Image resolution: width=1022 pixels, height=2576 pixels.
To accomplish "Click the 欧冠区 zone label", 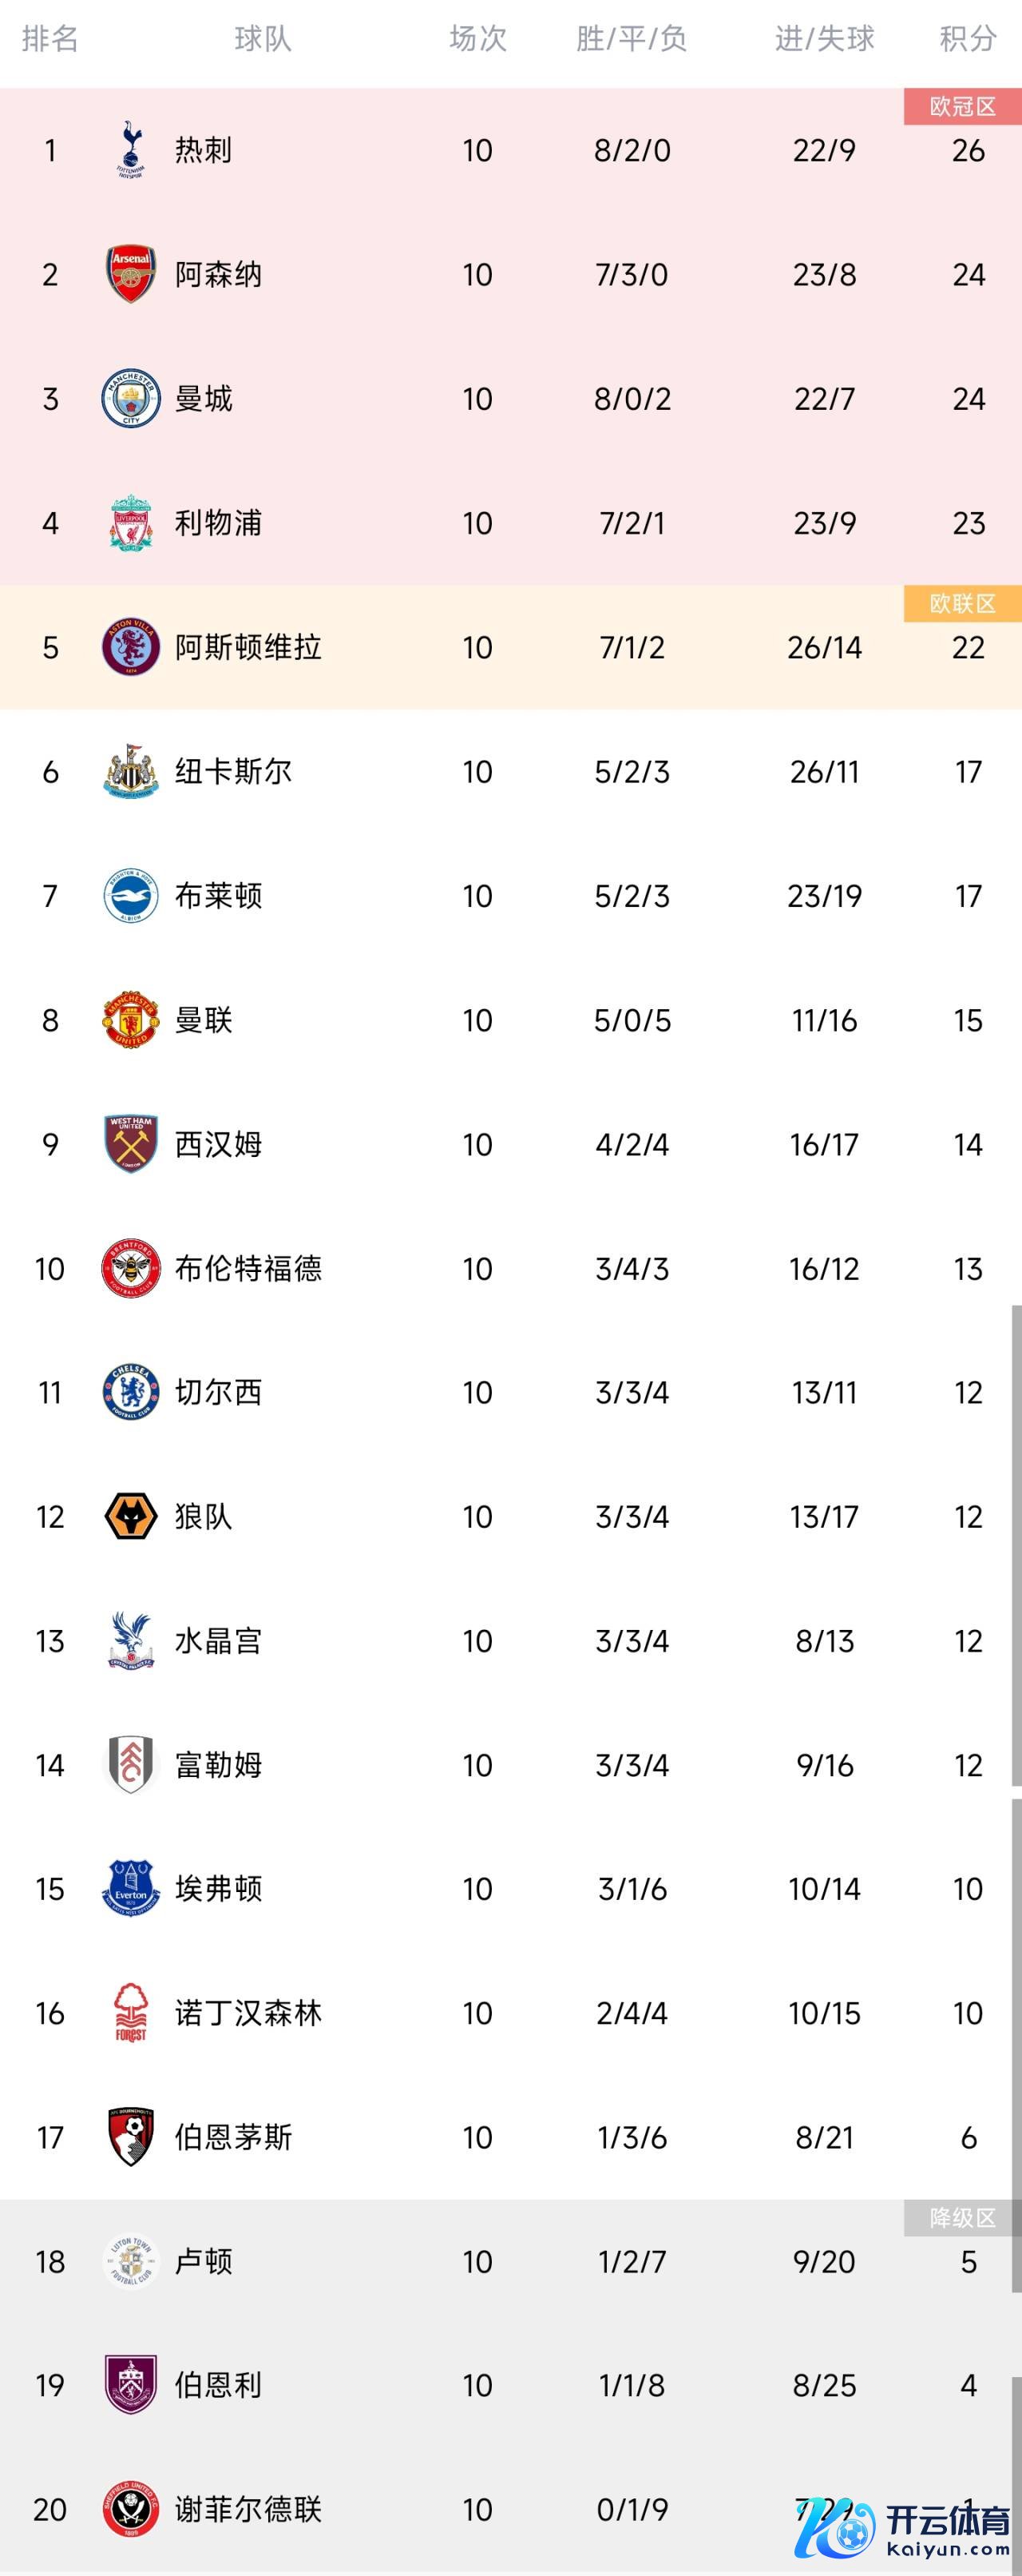I will [x=962, y=107].
